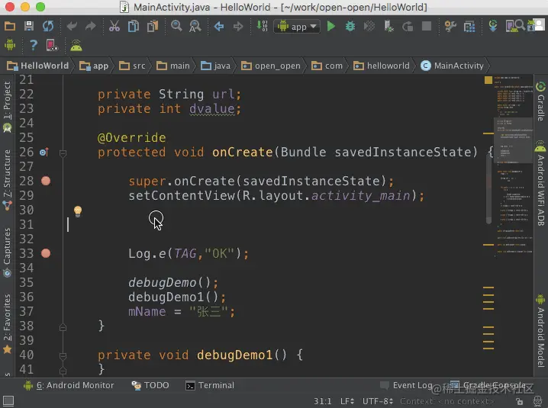Select src breadcrumb folder
This screenshot has width=548, height=408.
point(132,66)
